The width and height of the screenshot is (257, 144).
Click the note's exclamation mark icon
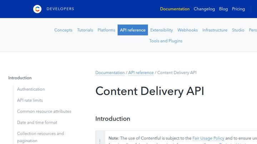click(100, 141)
